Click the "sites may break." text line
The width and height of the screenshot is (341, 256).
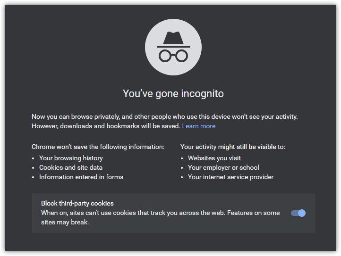65,222
